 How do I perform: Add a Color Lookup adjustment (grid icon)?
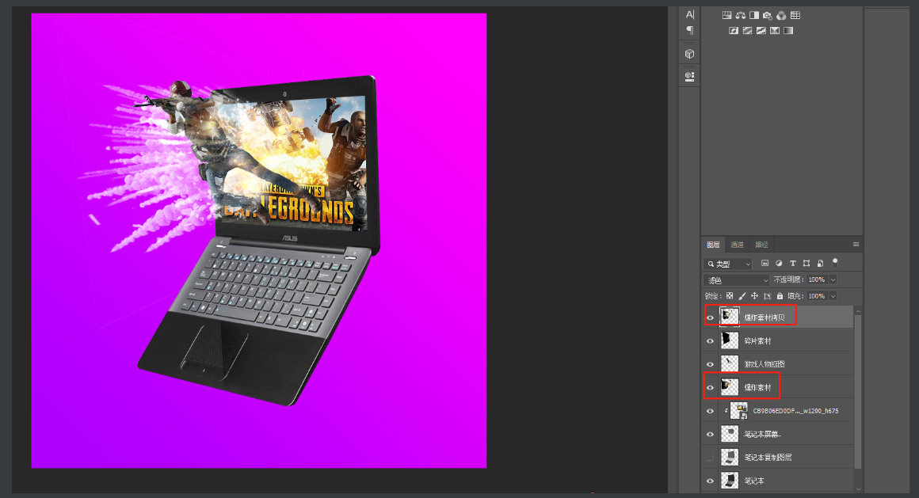click(795, 15)
